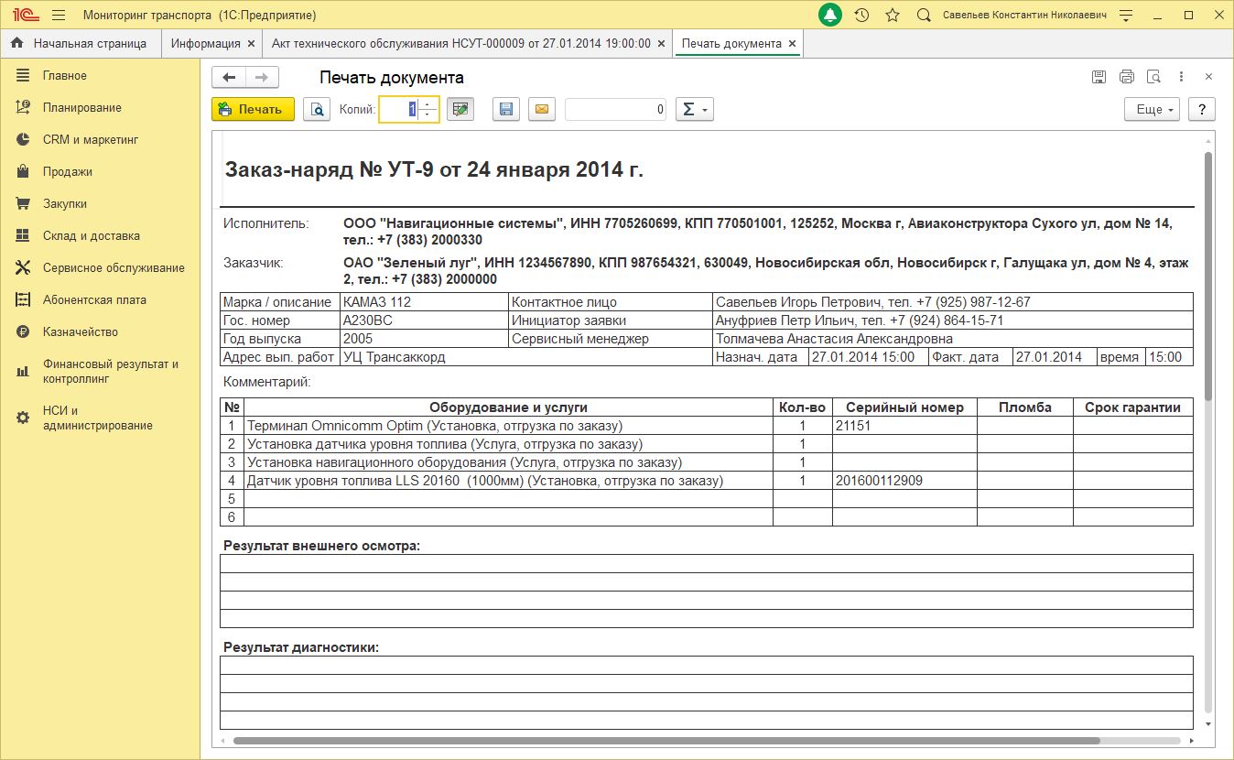This screenshot has height=760, width=1234.
Task: Open title bar settings dropdown next to username
Action: (1127, 16)
